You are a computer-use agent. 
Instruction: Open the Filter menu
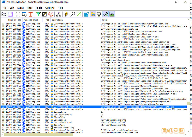[29, 8]
